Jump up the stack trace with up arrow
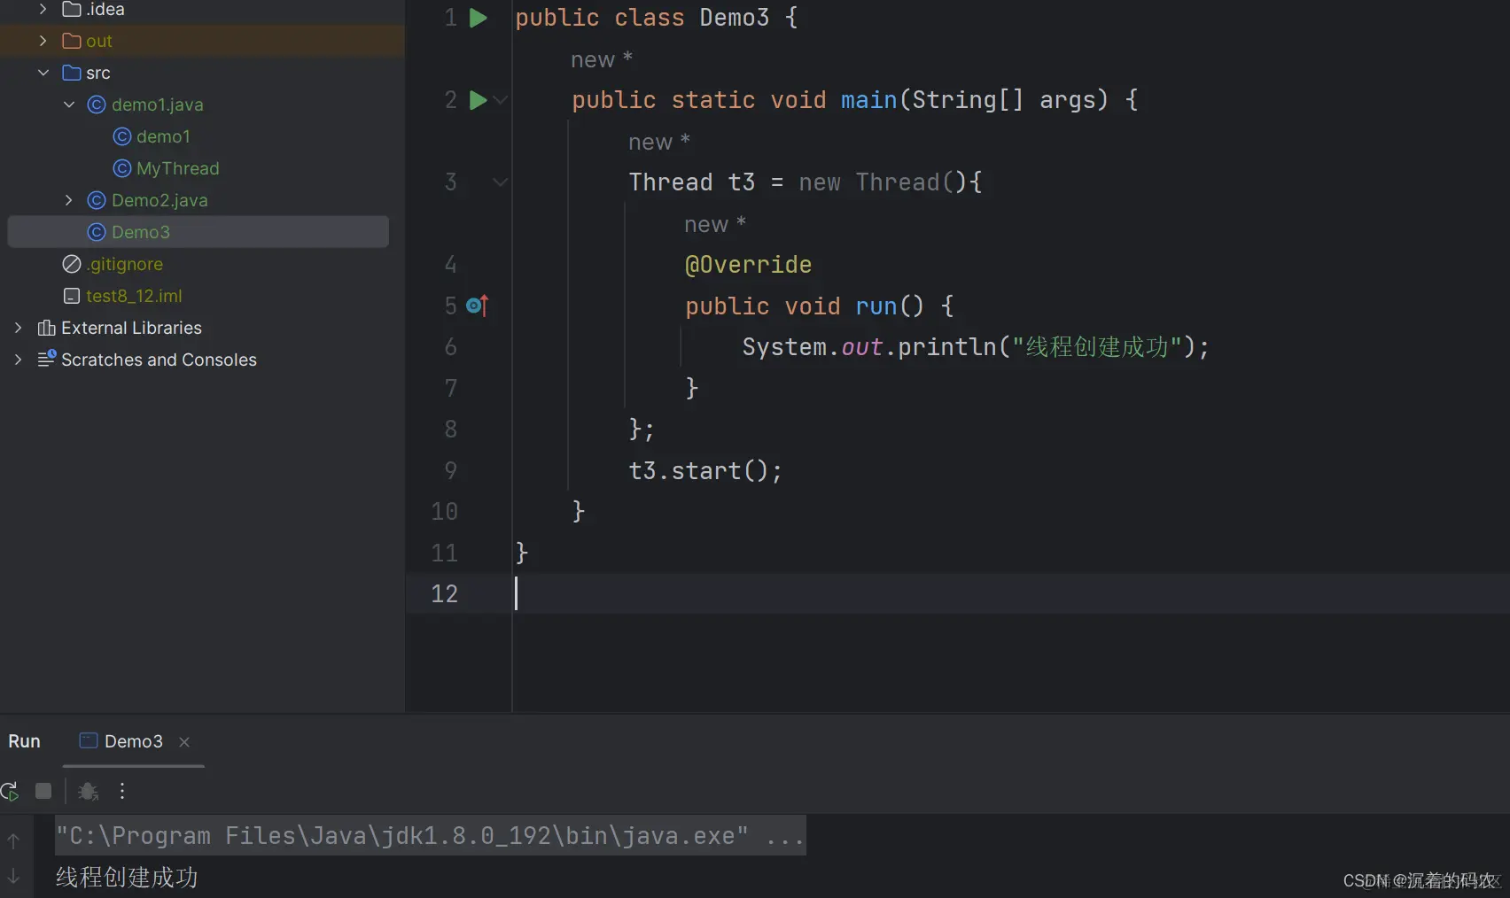 [13, 840]
